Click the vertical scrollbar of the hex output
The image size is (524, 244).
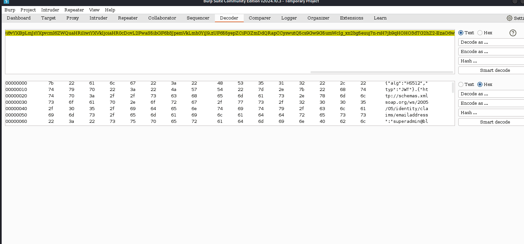453,87
